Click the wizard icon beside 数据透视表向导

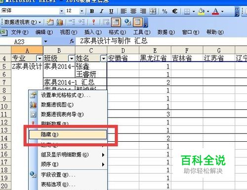(x=33, y=114)
